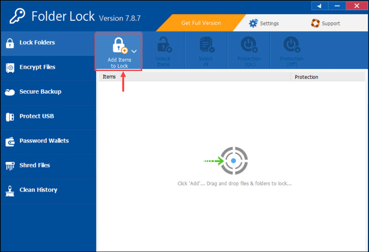Screen dimensions: 369x252
Task: Click the Settings gear icon
Action: pos(253,23)
